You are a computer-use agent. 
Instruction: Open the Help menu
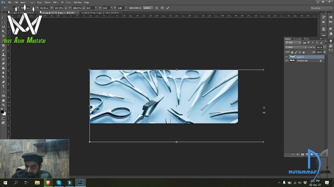pyautogui.click(x=87, y=2)
